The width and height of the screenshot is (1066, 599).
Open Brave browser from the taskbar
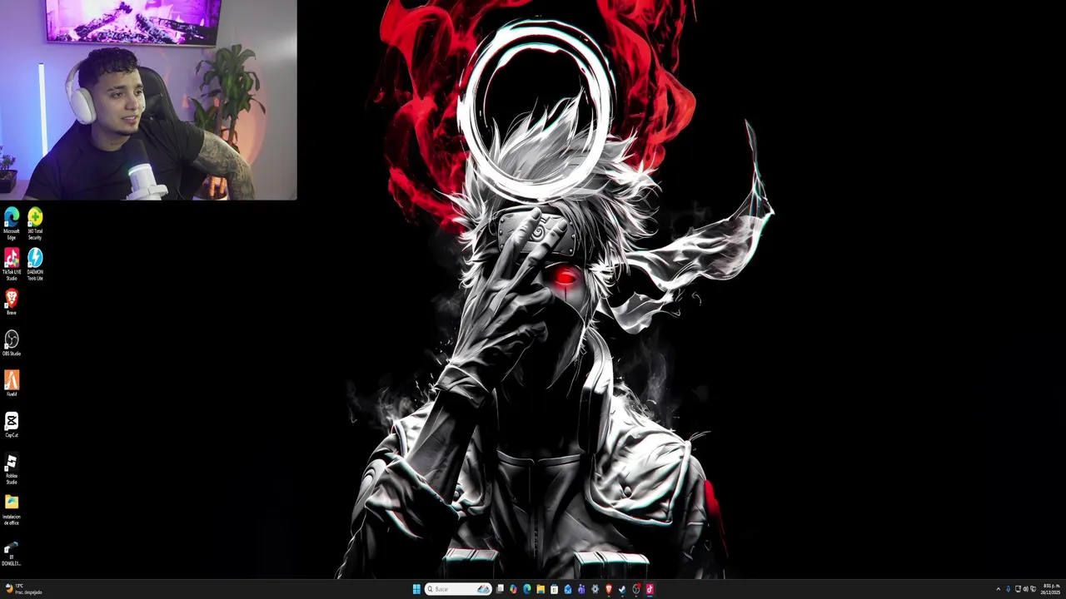coord(609,589)
